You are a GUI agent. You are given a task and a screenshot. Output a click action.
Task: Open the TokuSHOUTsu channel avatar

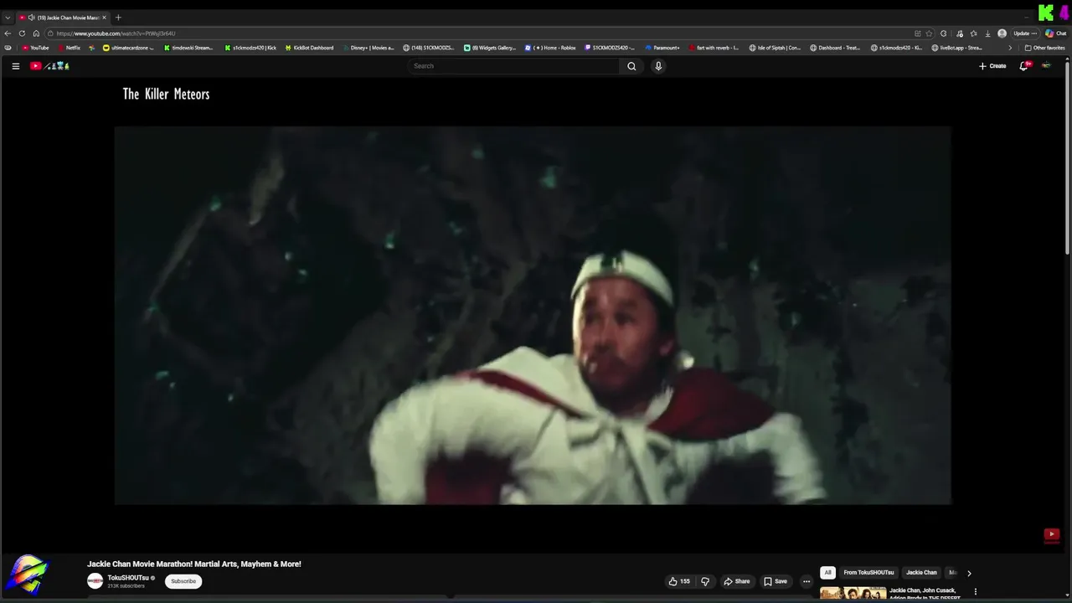(x=95, y=581)
